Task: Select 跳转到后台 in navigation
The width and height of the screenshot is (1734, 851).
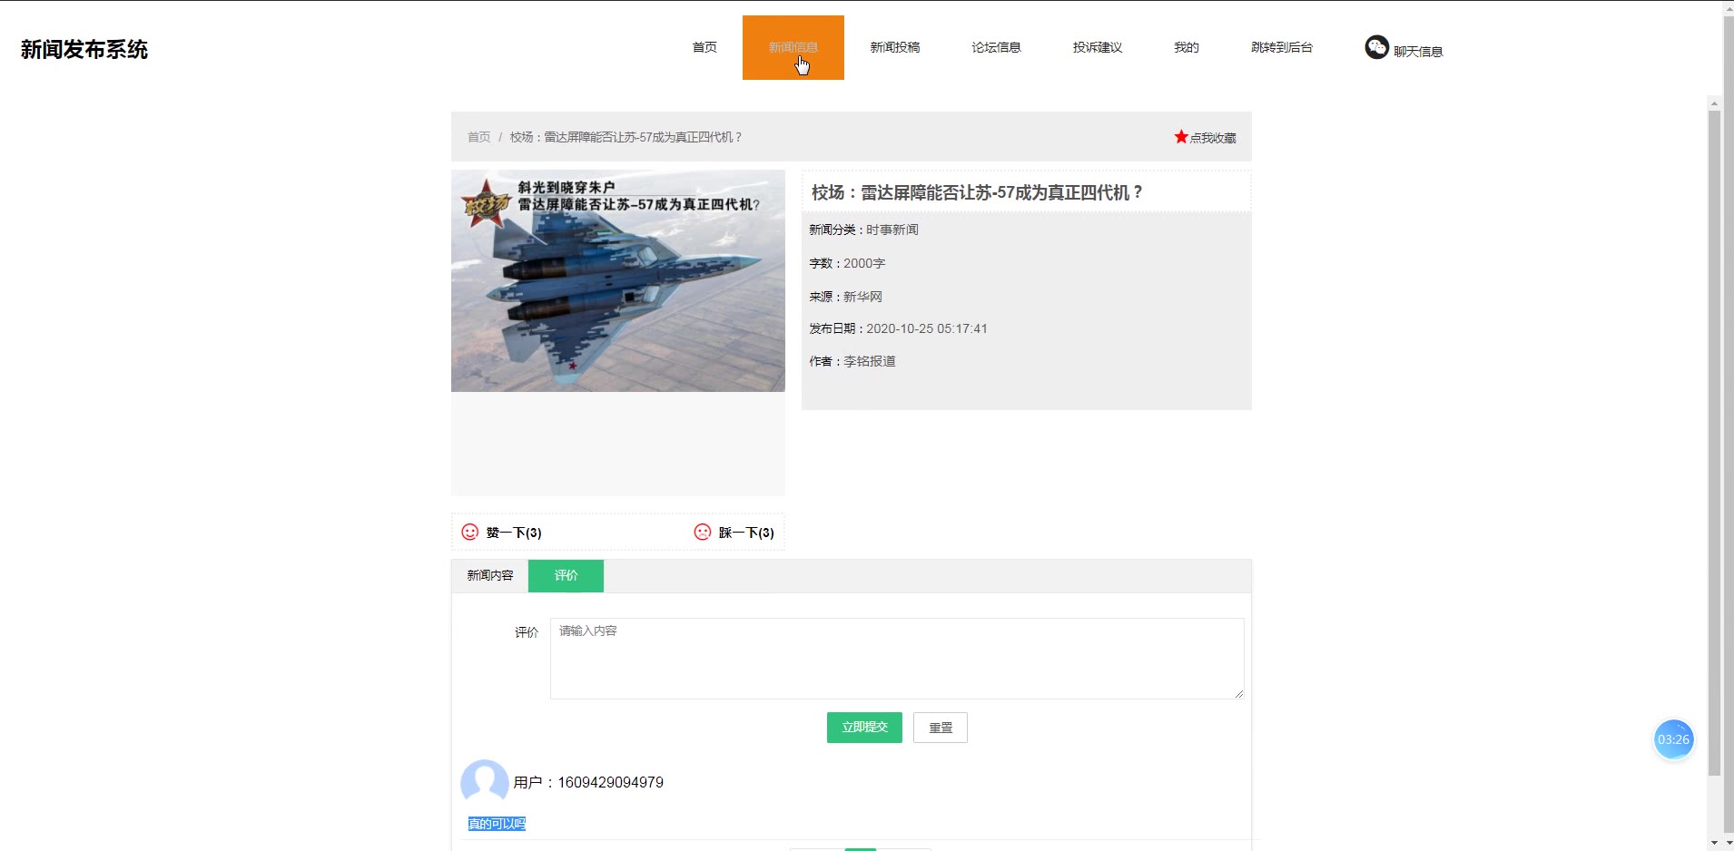Action: point(1282,47)
